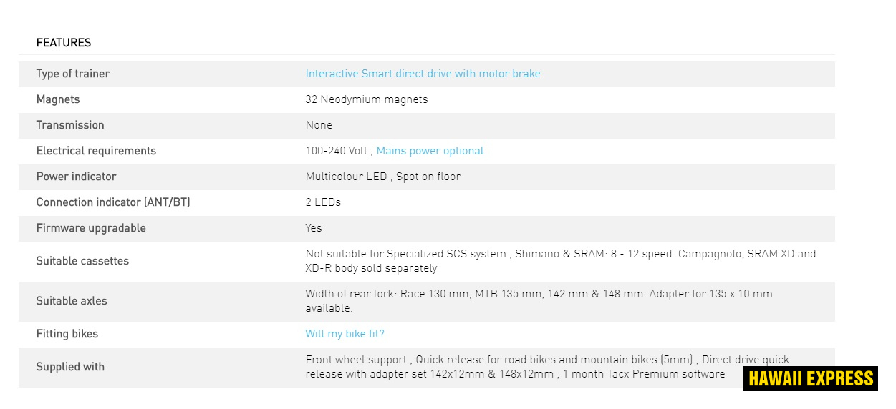This screenshot has width=896, height=409.
Task: Click the Multicolour LED value text
Action: point(346,177)
